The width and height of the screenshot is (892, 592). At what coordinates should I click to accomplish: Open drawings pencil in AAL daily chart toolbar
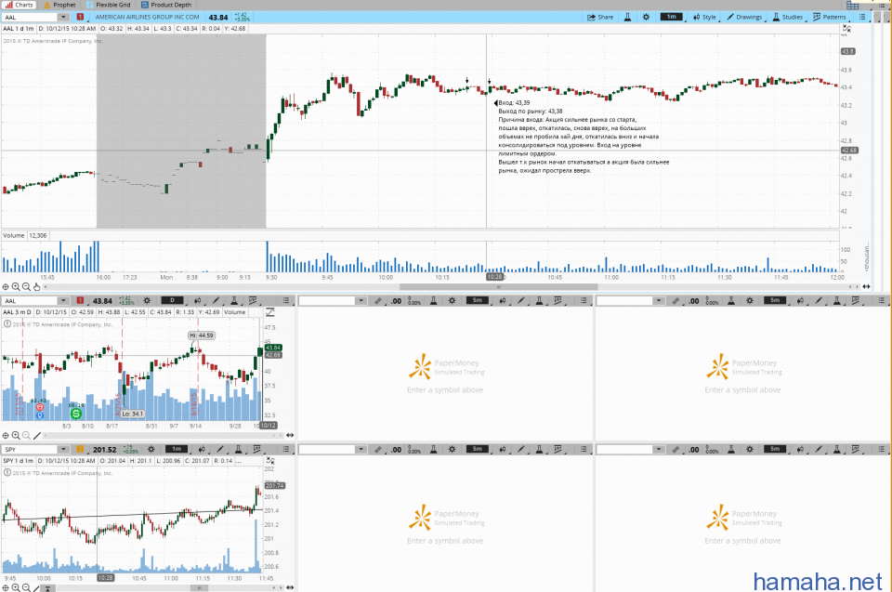216,300
